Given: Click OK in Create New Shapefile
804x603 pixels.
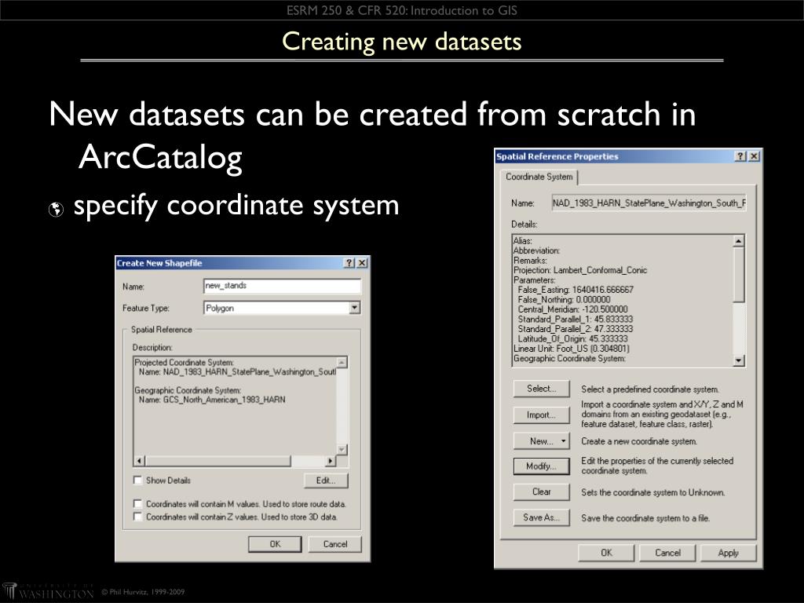Looking at the screenshot, I should (275, 544).
